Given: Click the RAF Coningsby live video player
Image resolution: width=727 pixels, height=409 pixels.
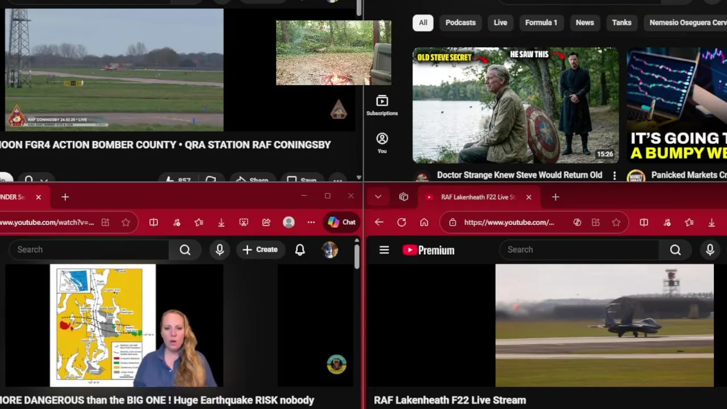Looking at the screenshot, I should (x=114, y=69).
